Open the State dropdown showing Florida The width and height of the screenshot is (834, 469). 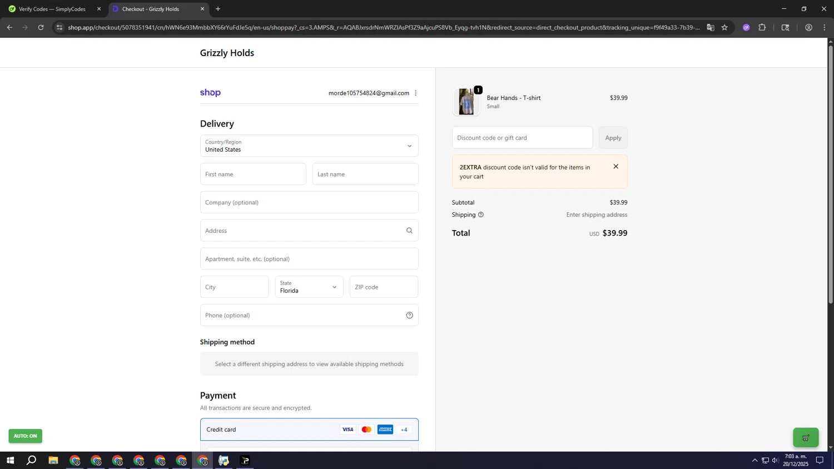click(x=309, y=287)
